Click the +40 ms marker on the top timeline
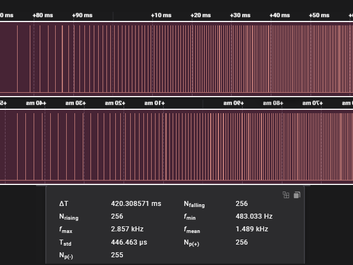This screenshot has height=265, width=353. (x=280, y=15)
